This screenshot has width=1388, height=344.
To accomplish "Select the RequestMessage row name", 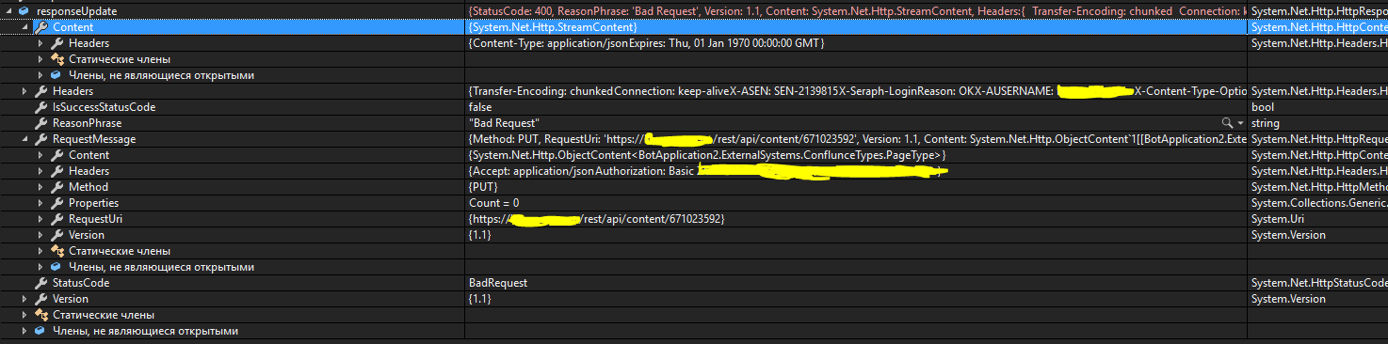I will 94,139.
